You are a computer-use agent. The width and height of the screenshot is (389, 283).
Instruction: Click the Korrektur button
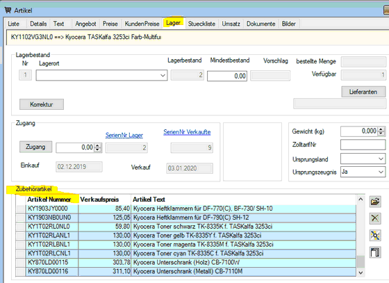point(42,104)
